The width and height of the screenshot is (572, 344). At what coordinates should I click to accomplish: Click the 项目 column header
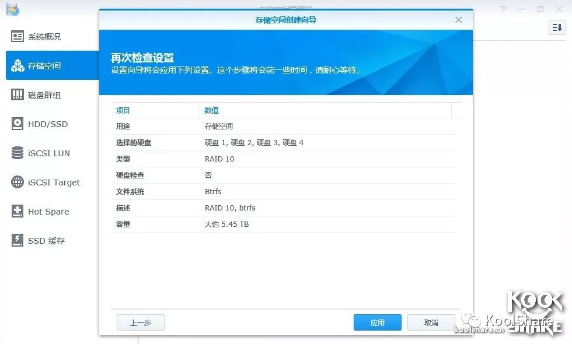(155, 110)
